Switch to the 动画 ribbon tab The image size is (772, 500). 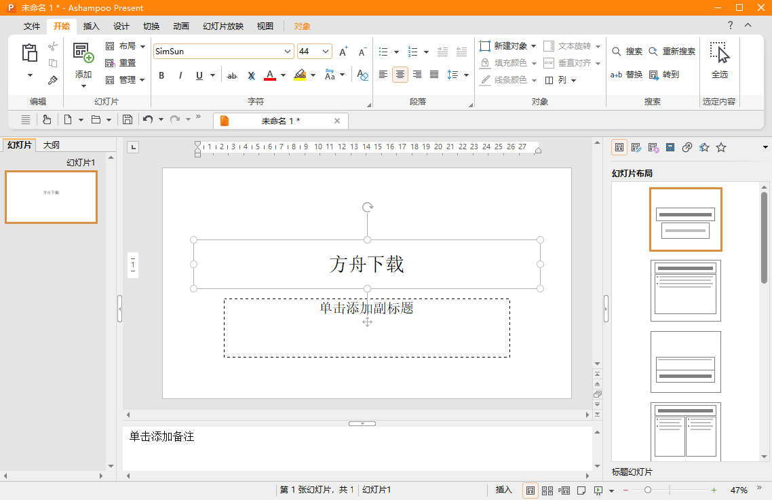coord(181,26)
